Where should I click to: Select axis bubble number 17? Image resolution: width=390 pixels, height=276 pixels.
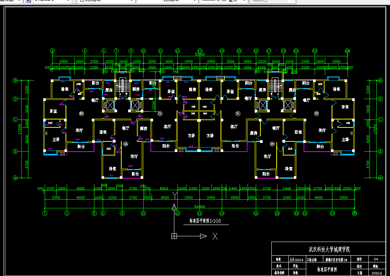point(269,51)
